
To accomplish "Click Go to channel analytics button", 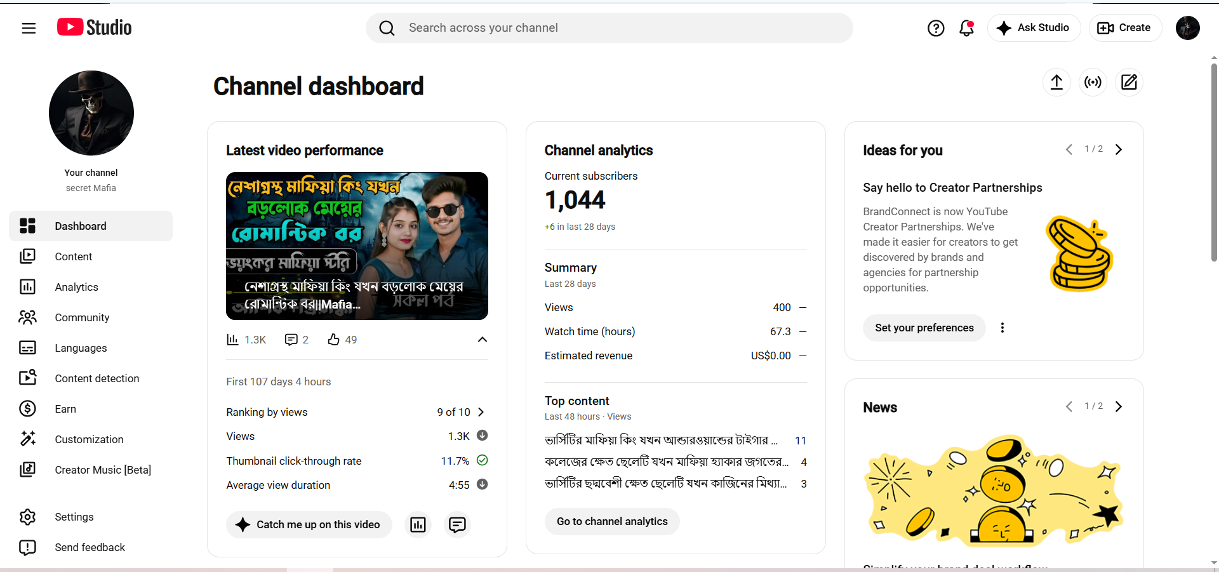I will coord(612,521).
